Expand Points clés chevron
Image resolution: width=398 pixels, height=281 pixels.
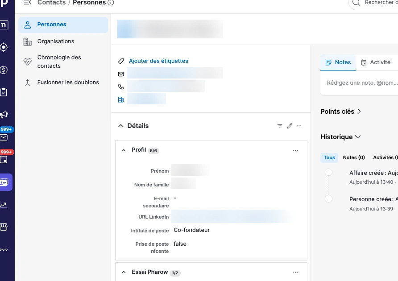point(359,112)
